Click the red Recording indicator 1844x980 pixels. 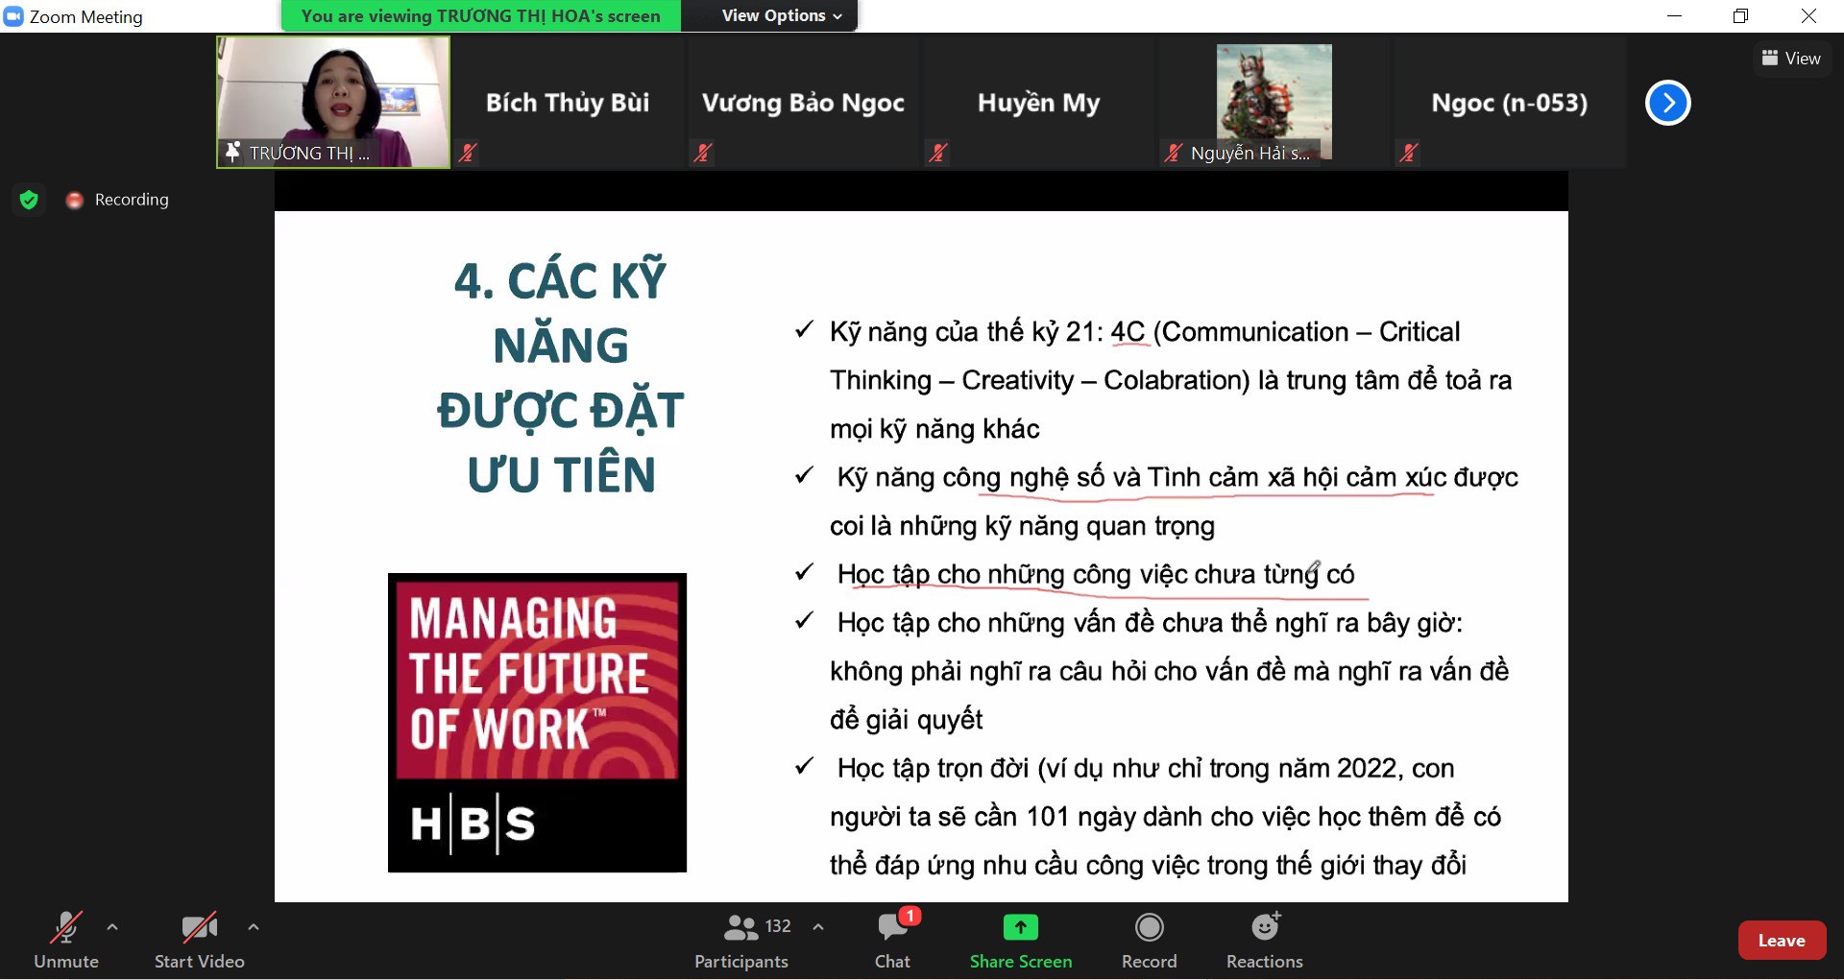pyautogui.click(x=75, y=200)
